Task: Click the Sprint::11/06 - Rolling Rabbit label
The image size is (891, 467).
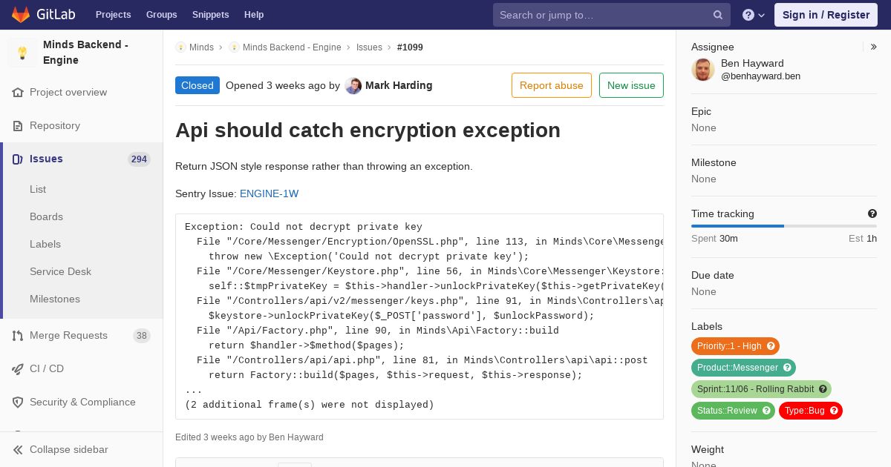Action: (761, 389)
